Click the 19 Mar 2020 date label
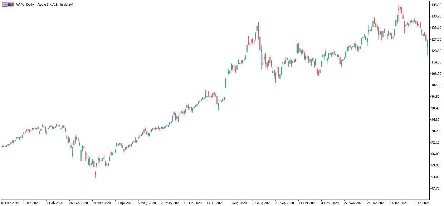 [x=102, y=203]
